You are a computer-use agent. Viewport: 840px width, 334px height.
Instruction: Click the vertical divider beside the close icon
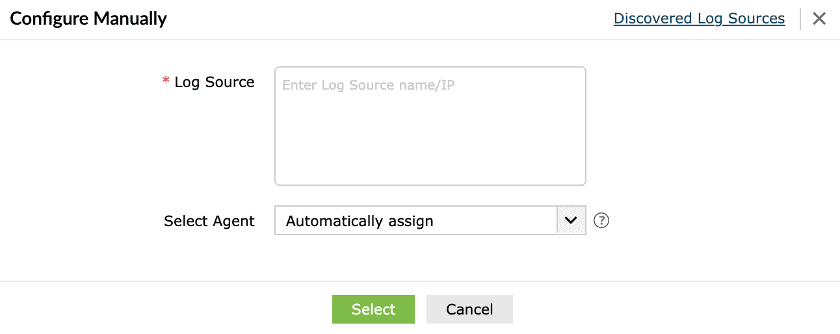click(800, 19)
